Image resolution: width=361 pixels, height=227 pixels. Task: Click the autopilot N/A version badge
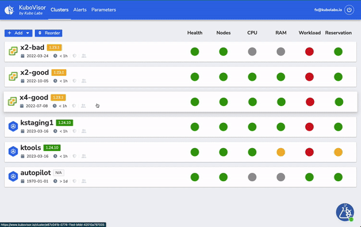(59, 173)
